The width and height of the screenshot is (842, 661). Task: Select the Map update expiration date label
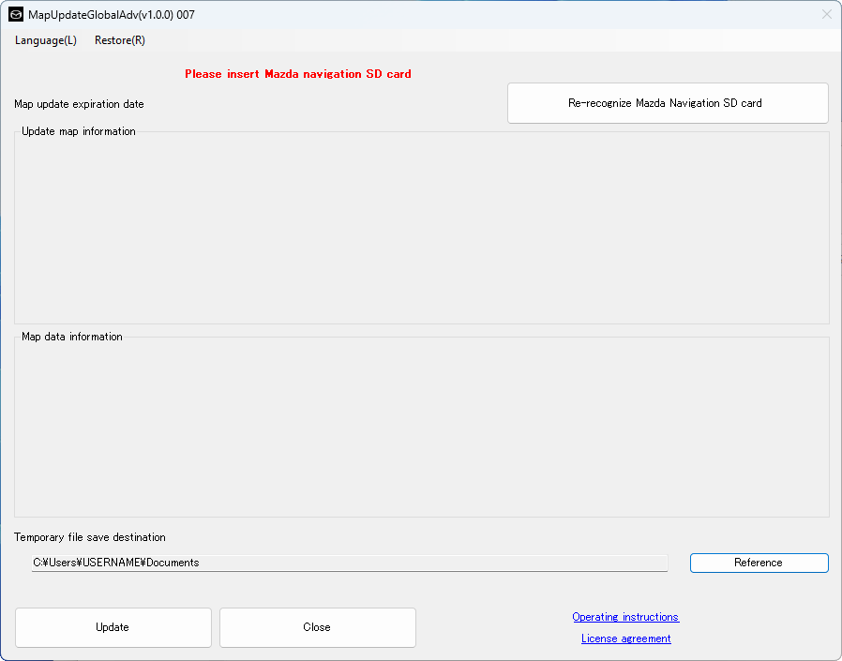point(79,104)
